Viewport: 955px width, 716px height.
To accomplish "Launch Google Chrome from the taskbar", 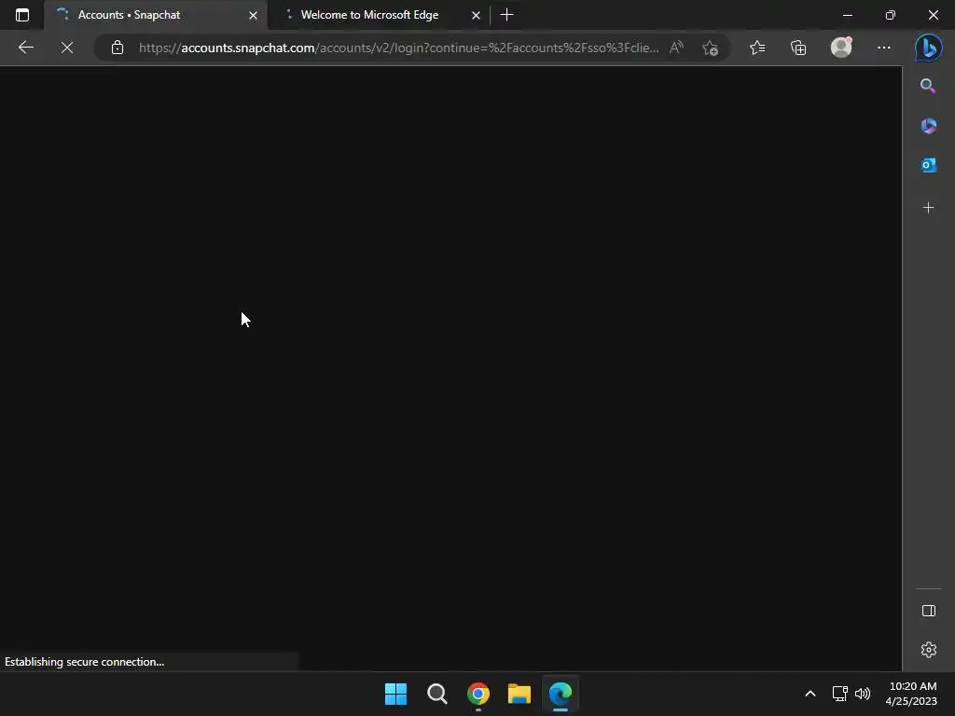I will (x=478, y=694).
